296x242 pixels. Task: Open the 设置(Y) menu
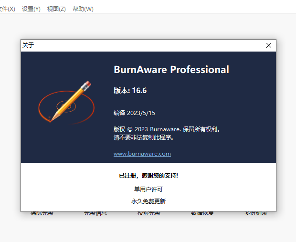tap(31, 9)
